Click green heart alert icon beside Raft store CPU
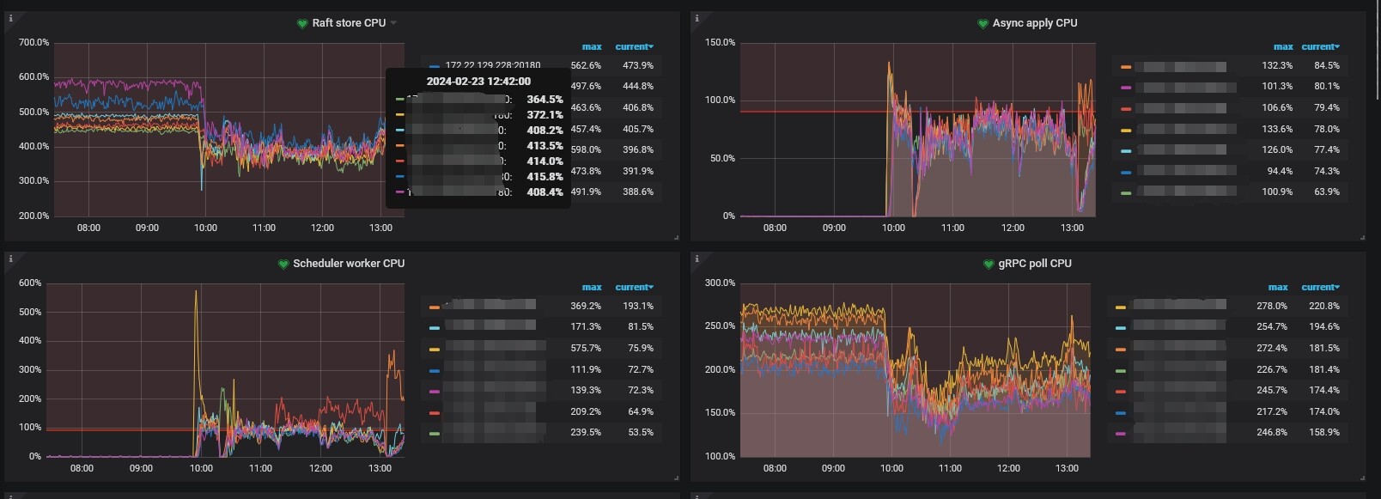The width and height of the screenshot is (1381, 499). pyautogui.click(x=302, y=24)
